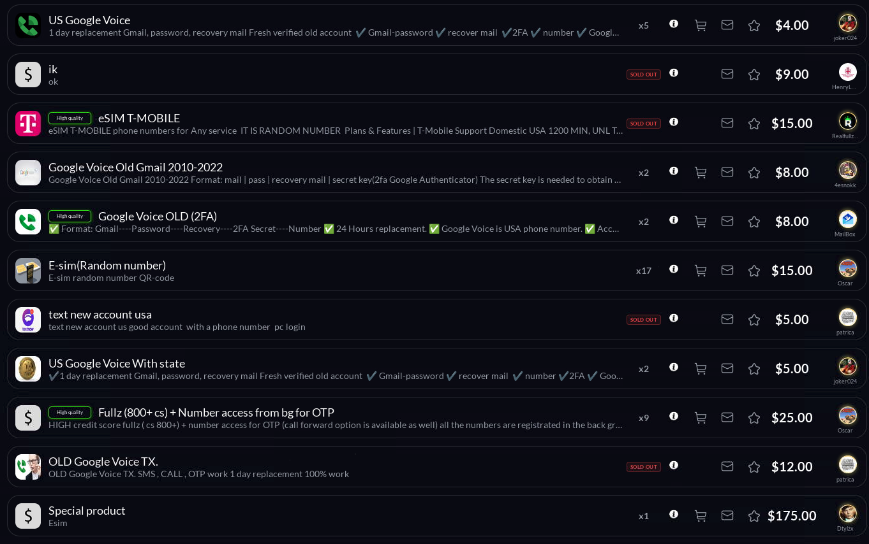Open info for US Google Voice With state
Image resolution: width=869 pixels, height=544 pixels.
pyautogui.click(x=674, y=367)
